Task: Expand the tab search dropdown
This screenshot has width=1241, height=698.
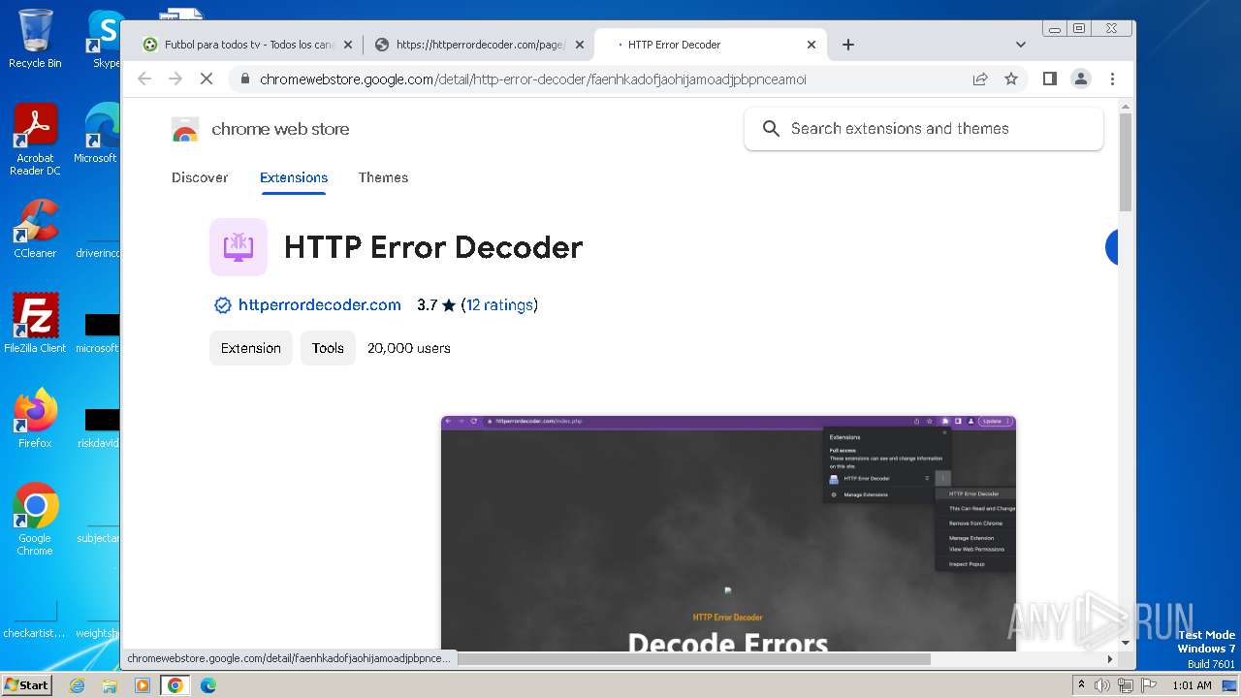Action: tap(1021, 45)
